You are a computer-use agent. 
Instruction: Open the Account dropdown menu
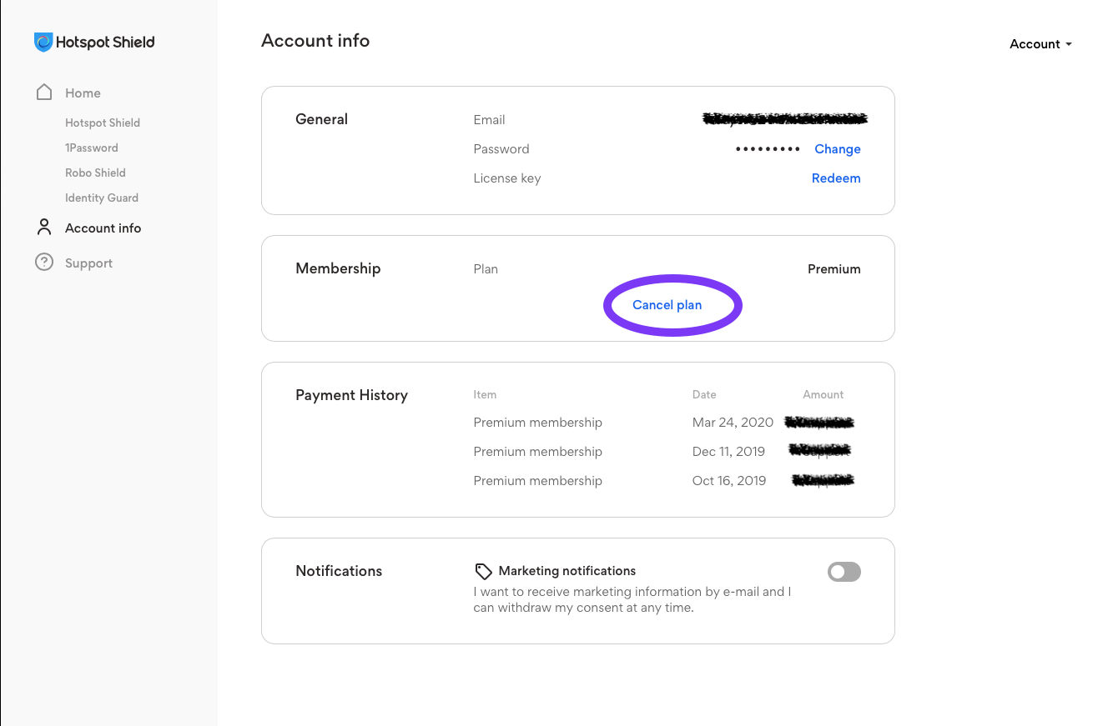(1040, 44)
